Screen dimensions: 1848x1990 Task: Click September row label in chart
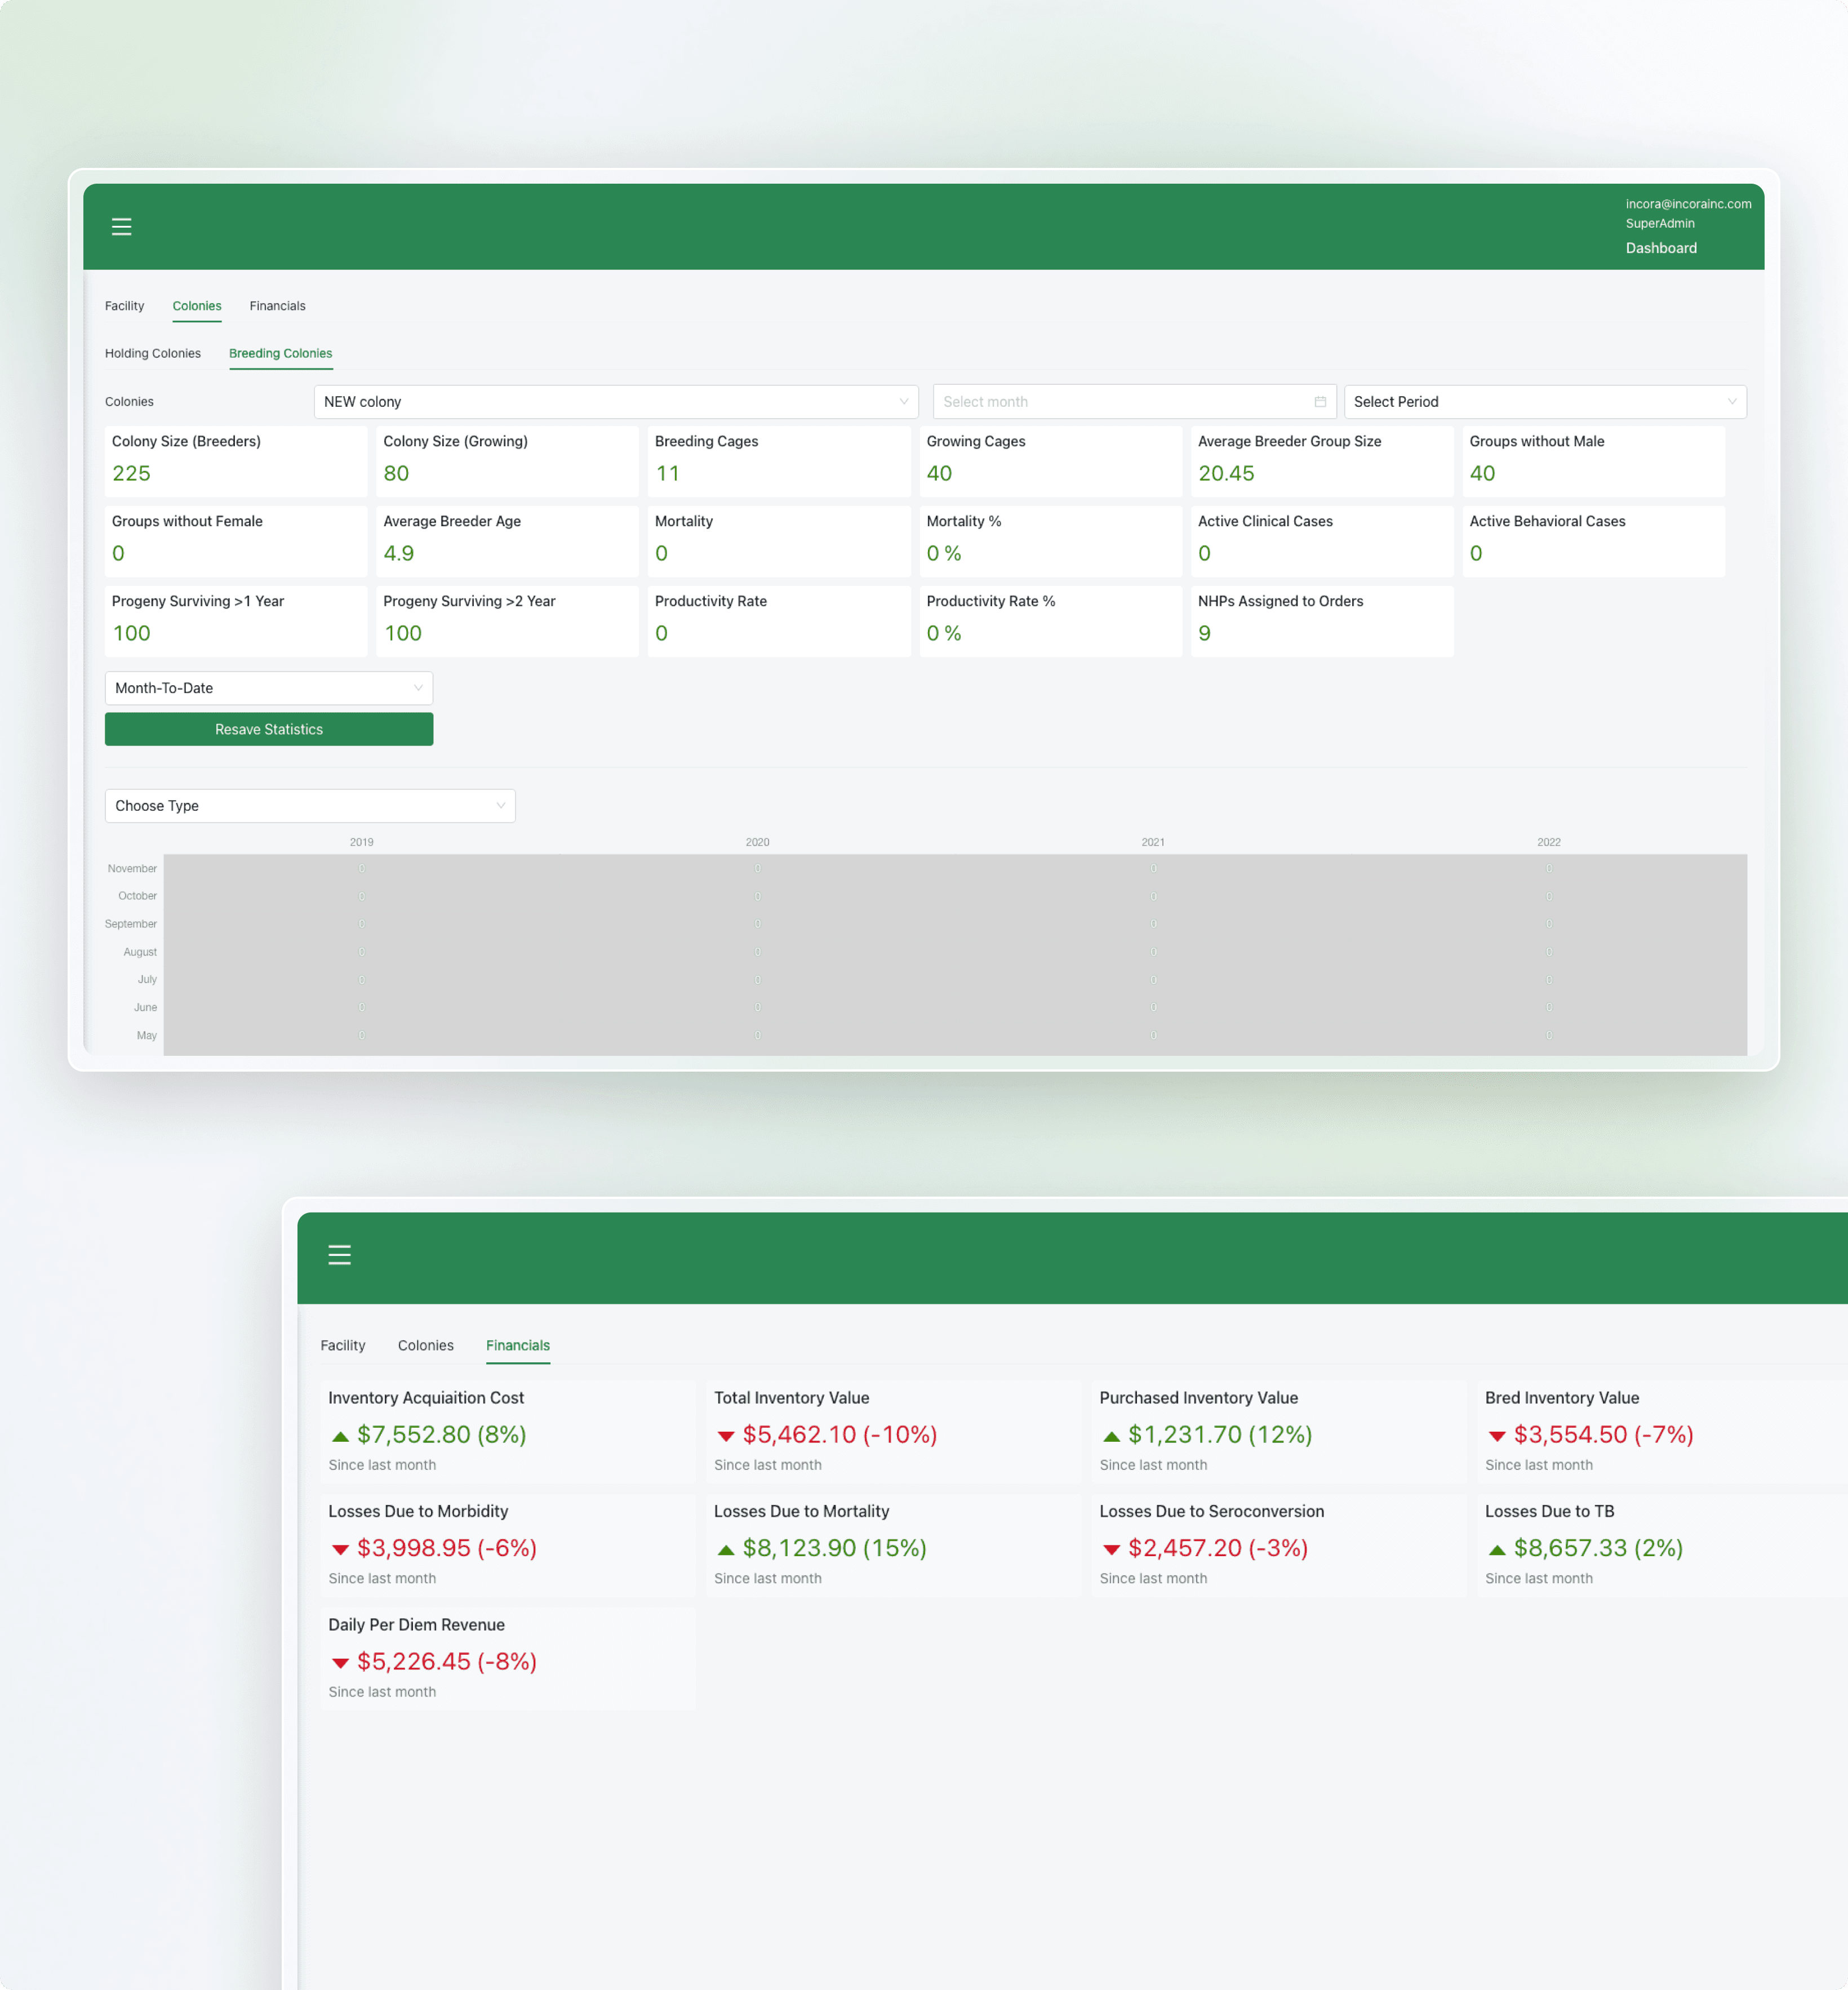coord(131,924)
